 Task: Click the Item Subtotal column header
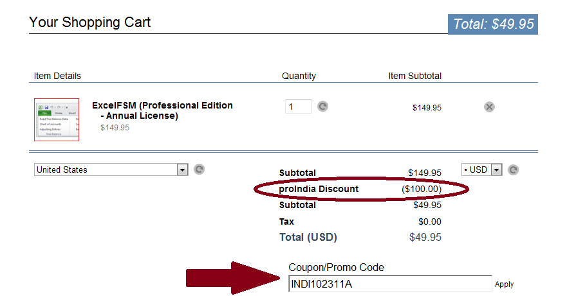(414, 76)
